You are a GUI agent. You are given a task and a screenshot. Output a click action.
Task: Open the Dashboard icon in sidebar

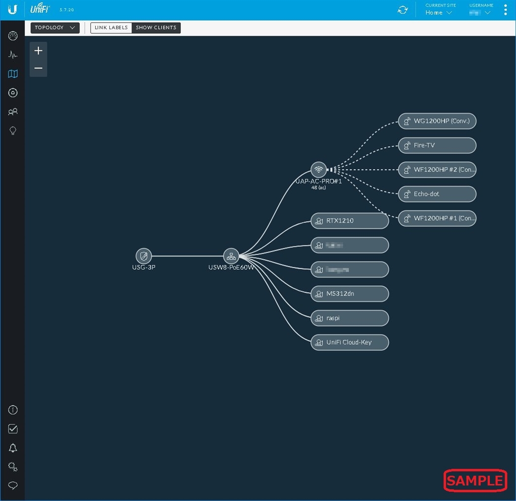tap(13, 36)
